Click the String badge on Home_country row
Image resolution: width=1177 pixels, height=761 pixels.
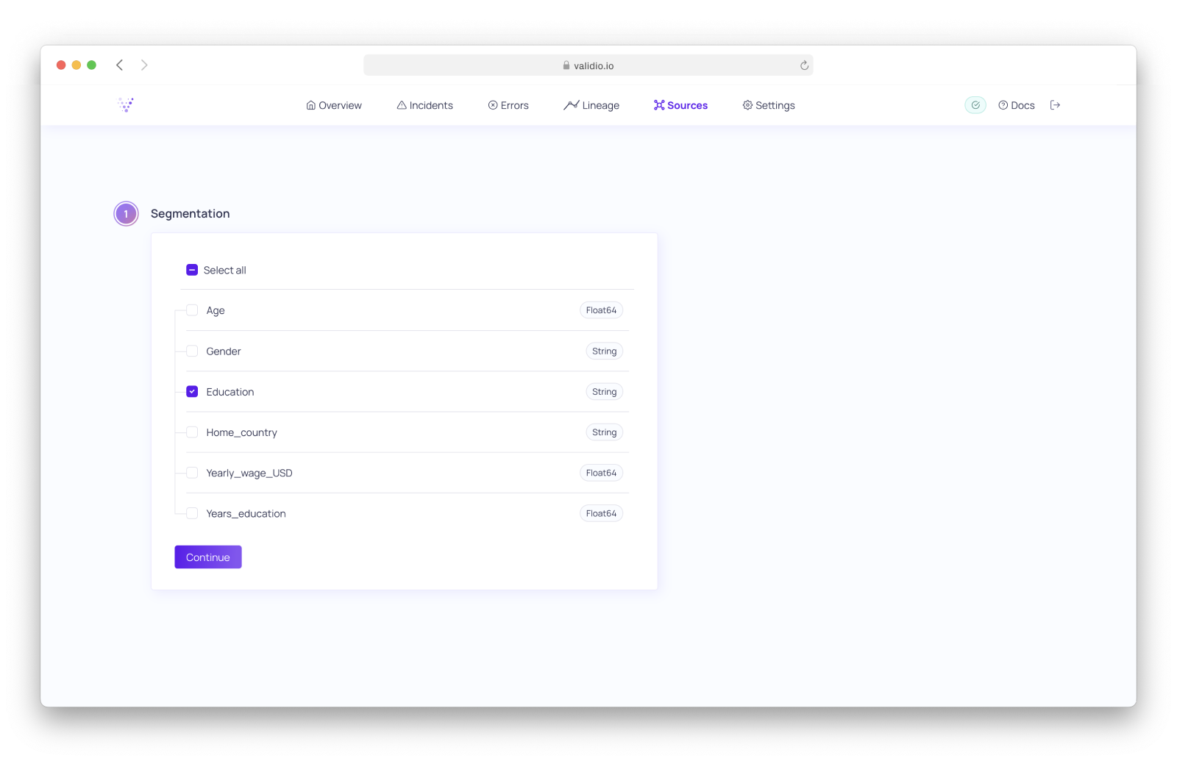pyautogui.click(x=605, y=432)
